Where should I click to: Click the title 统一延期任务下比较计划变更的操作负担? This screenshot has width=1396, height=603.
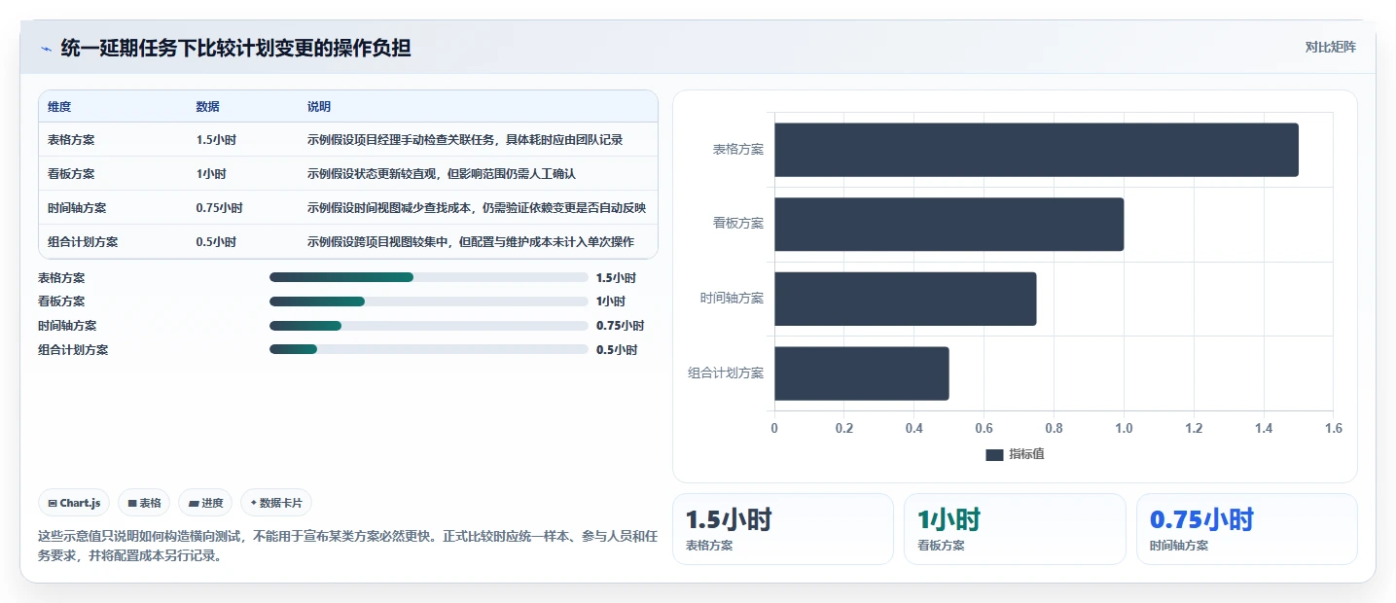point(235,48)
